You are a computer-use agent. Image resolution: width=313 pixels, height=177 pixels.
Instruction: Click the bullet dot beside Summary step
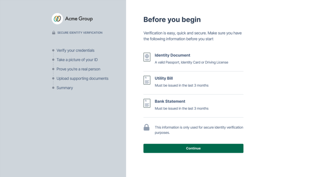click(53, 88)
